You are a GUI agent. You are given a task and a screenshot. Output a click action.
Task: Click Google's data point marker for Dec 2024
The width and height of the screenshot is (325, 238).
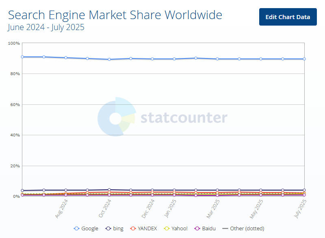pyautogui.click(x=152, y=59)
